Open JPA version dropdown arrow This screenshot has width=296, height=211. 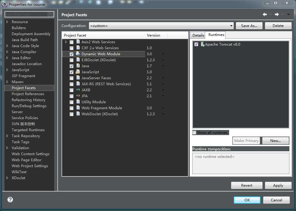click(x=163, y=96)
